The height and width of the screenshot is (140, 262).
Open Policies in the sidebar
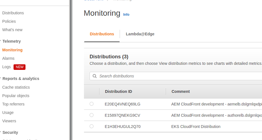pos(9,21)
